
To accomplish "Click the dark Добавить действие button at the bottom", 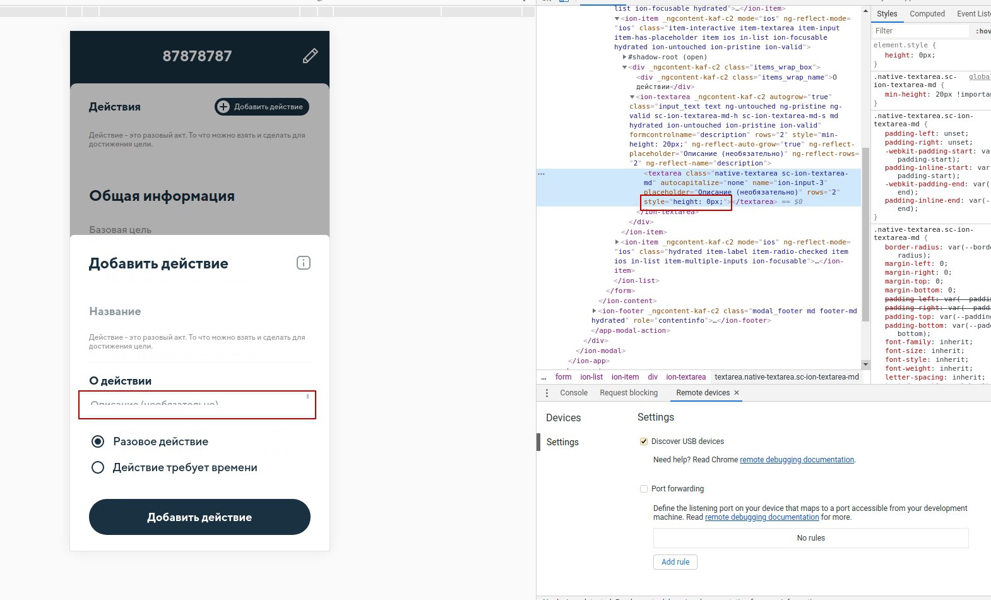I will 199,517.
